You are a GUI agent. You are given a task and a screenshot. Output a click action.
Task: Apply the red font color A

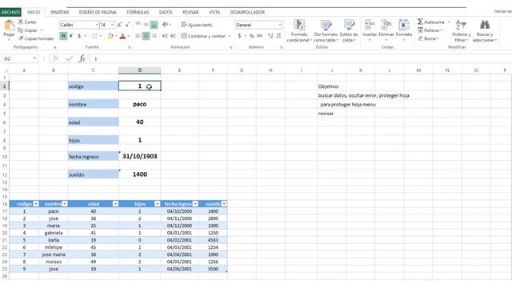pos(122,36)
